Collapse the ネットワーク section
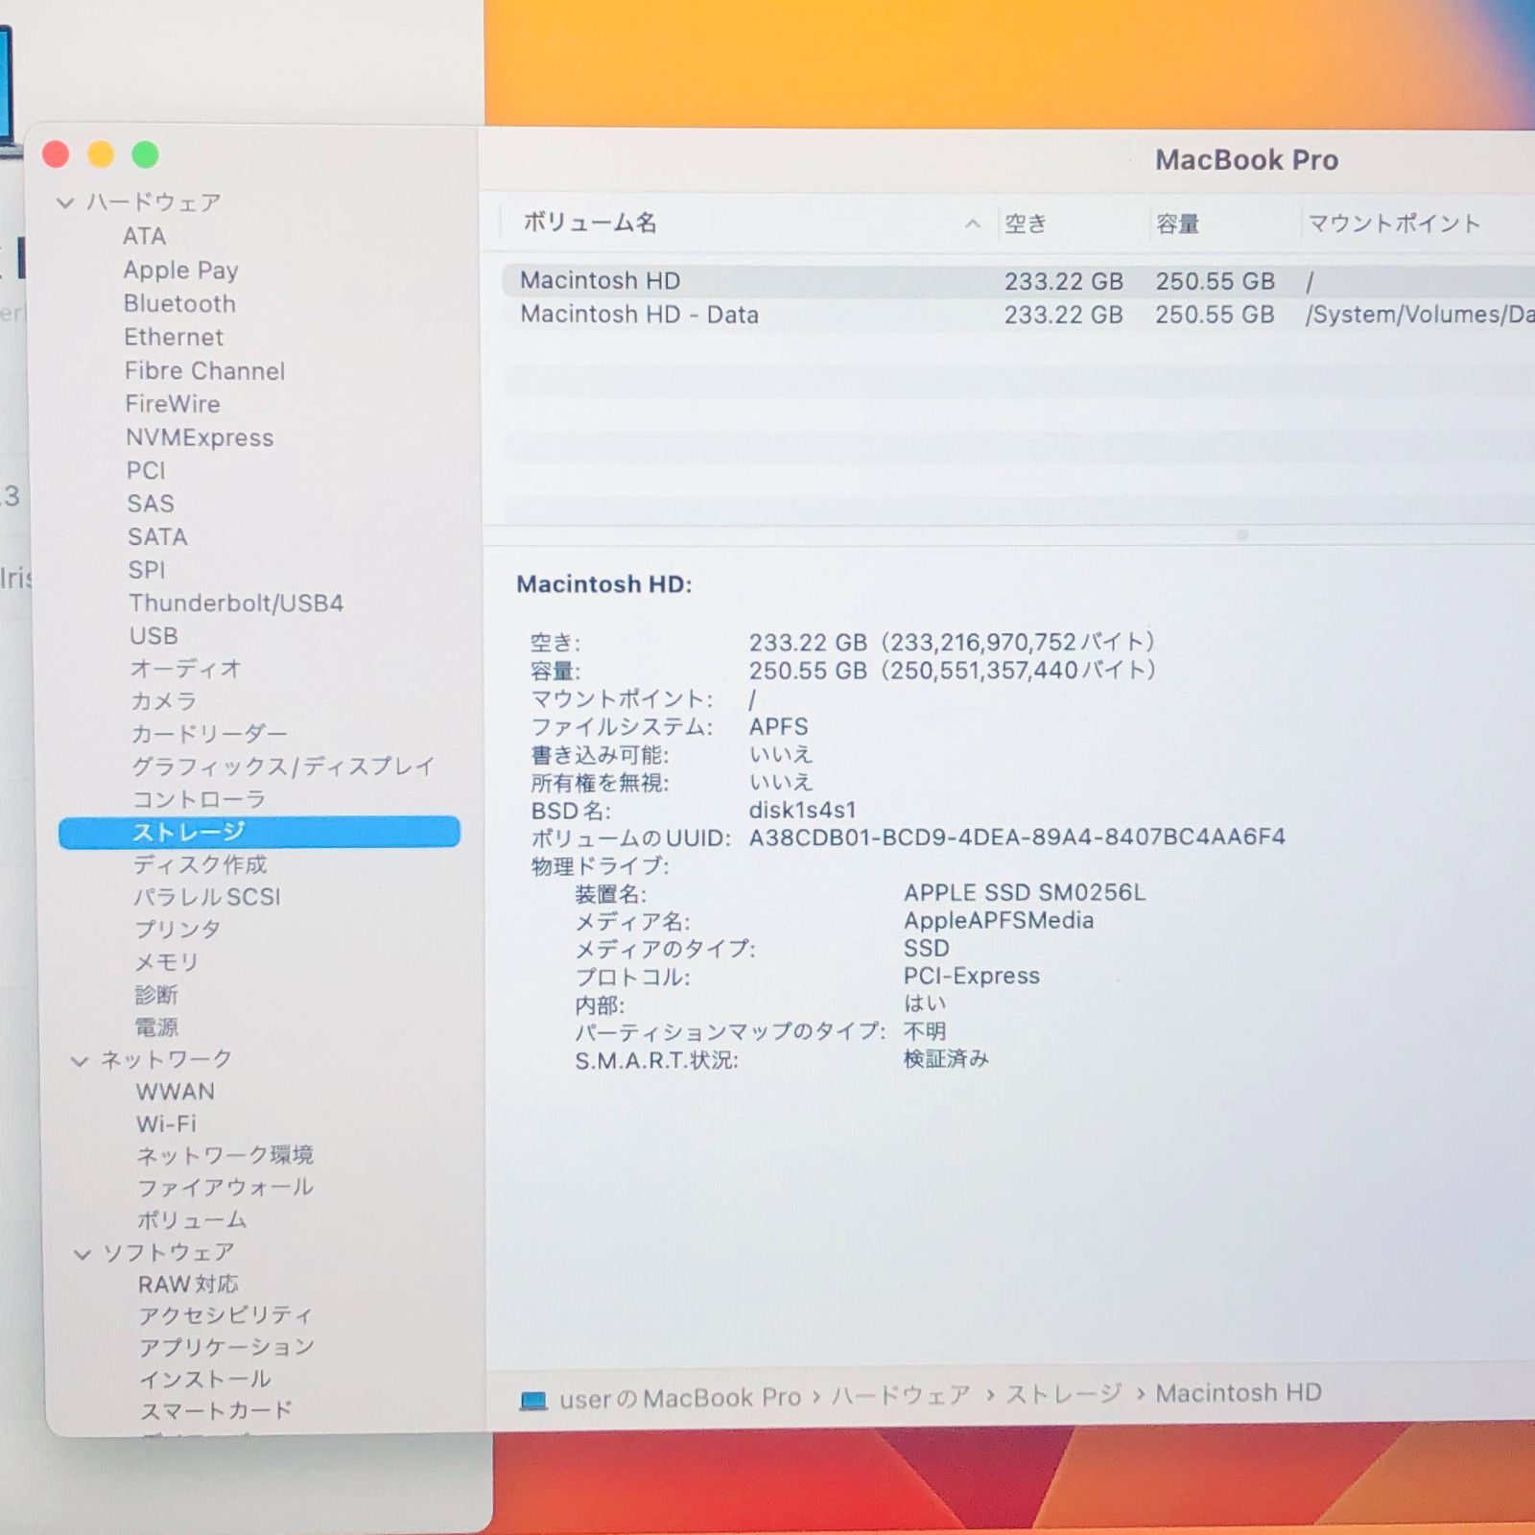Viewport: 1535px width, 1535px height. [80, 1061]
